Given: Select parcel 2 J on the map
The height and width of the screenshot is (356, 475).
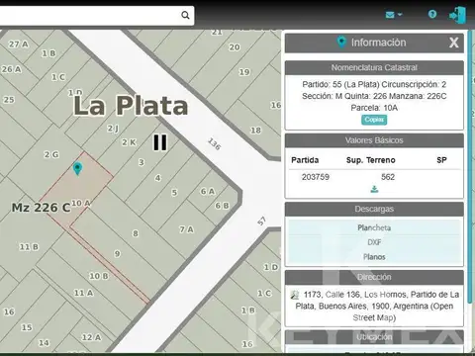Looking at the screenshot, I should coord(113,129).
